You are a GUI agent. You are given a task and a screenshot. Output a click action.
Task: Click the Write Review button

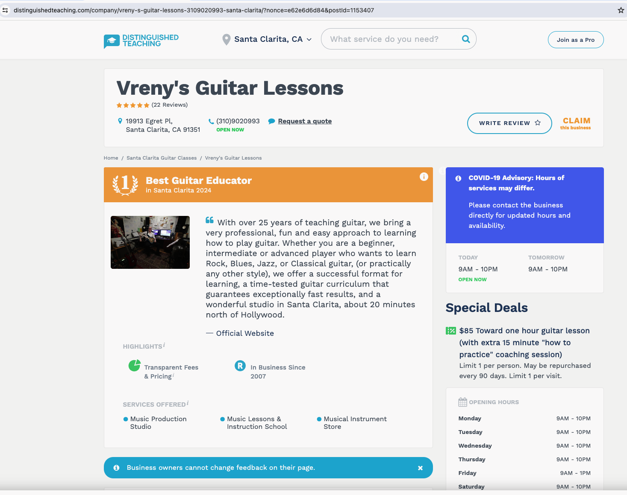[509, 123]
